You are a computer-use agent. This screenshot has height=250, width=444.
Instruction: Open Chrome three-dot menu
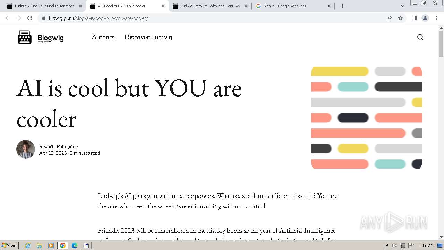click(x=436, y=18)
